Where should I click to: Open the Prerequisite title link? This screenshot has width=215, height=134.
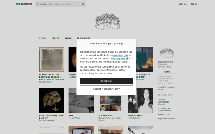pyautogui.click(x=105, y=115)
